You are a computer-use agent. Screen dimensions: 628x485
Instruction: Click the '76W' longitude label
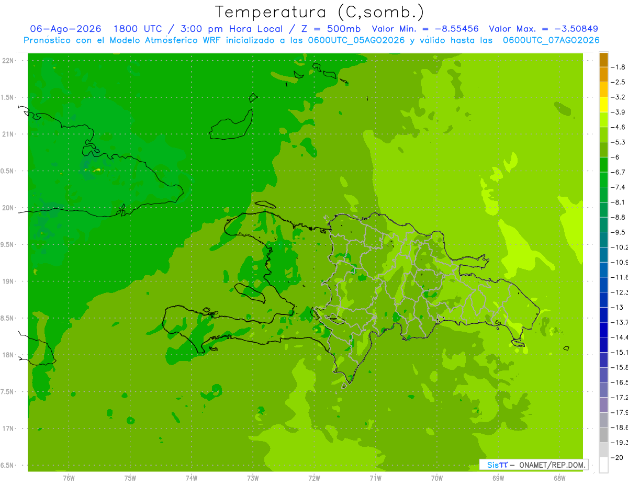(x=69, y=478)
